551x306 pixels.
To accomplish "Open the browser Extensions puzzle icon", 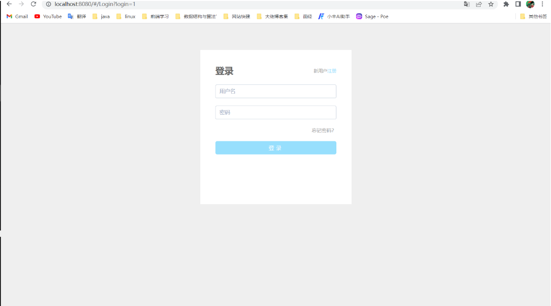I will (506, 4).
